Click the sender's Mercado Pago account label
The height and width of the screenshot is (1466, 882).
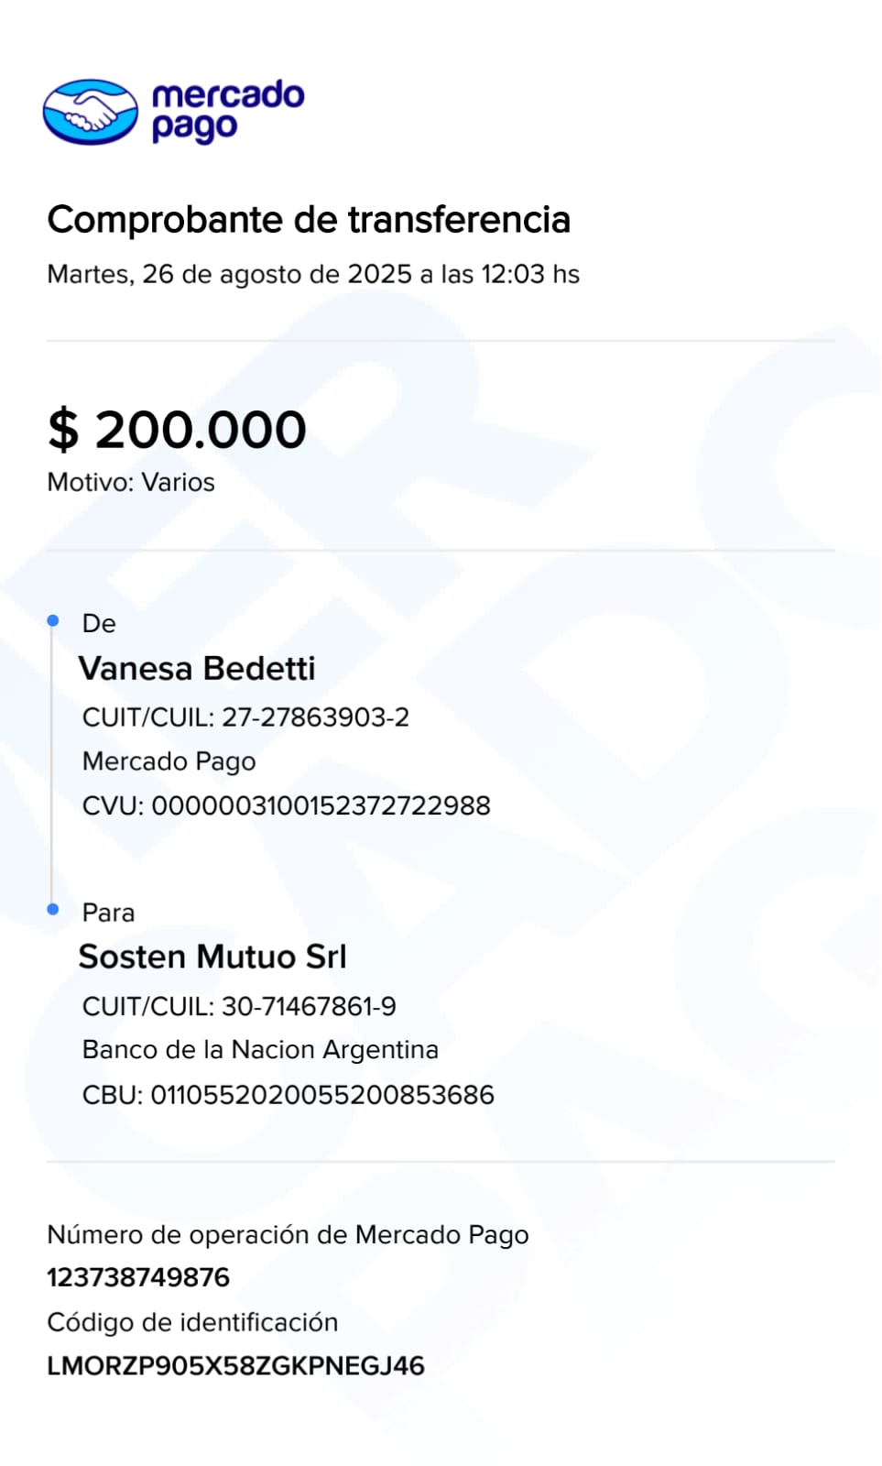click(169, 761)
